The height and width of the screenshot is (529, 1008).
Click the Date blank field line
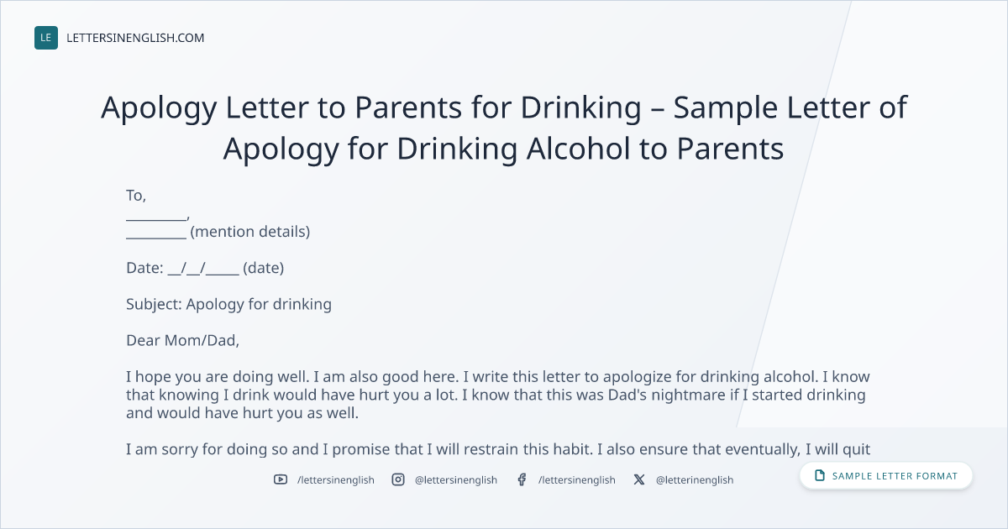(205, 268)
